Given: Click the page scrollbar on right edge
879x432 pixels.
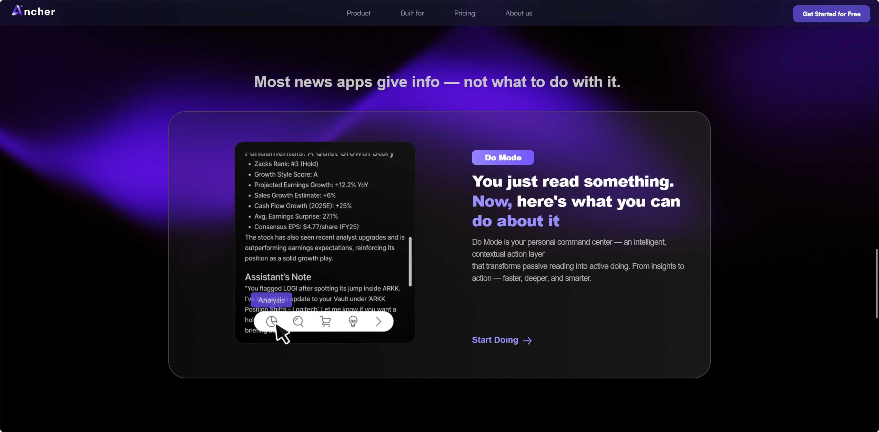Looking at the screenshot, I should point(876,284).
